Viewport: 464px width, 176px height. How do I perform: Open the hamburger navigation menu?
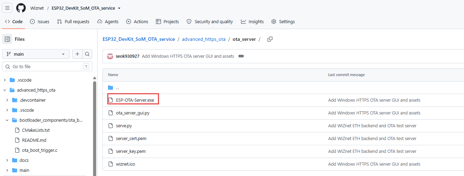coord(7,8)
